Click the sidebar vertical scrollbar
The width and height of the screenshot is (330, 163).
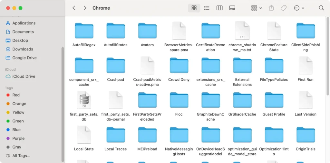(x=63, y=104)
